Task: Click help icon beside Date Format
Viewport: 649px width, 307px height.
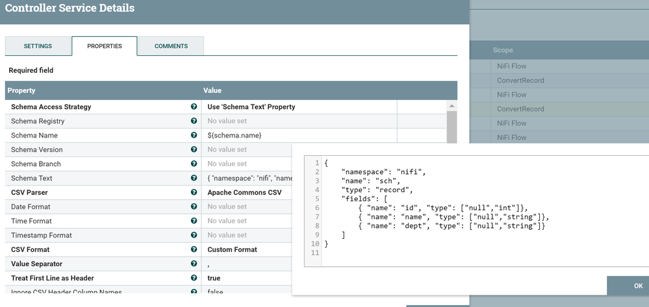Action: (194, 207)
